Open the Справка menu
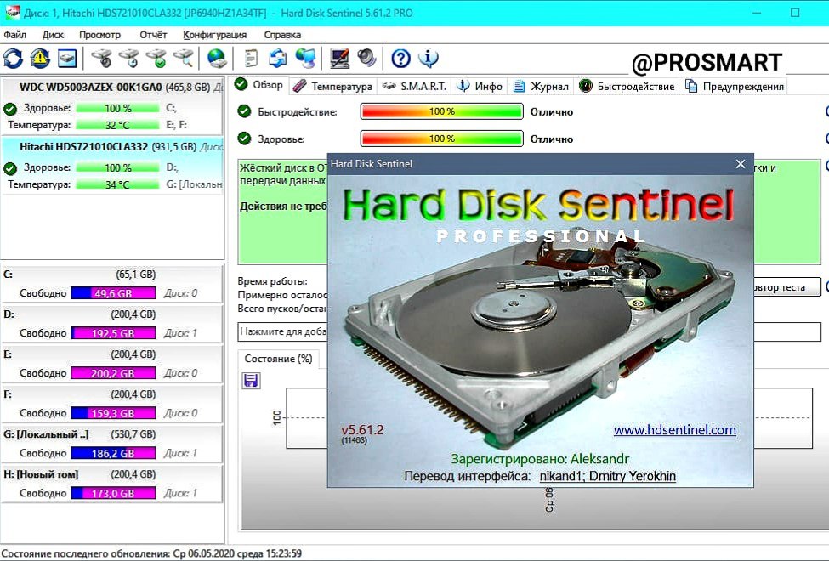The image size is (829, 561). [282, 35]
